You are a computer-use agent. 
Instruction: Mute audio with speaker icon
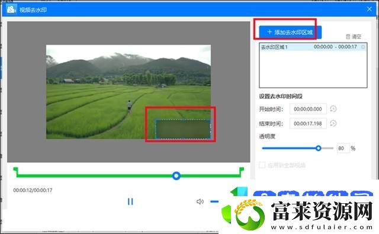click(200, 201)
